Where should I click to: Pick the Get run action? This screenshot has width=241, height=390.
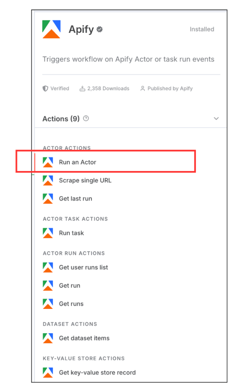click(x=69, y=286)
